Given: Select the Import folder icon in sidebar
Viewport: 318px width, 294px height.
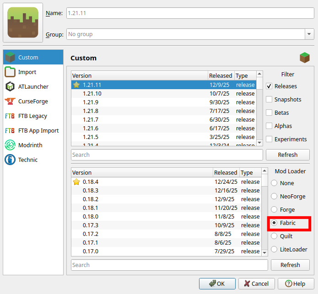Looking at the screenshot, I should pos(10,72).
